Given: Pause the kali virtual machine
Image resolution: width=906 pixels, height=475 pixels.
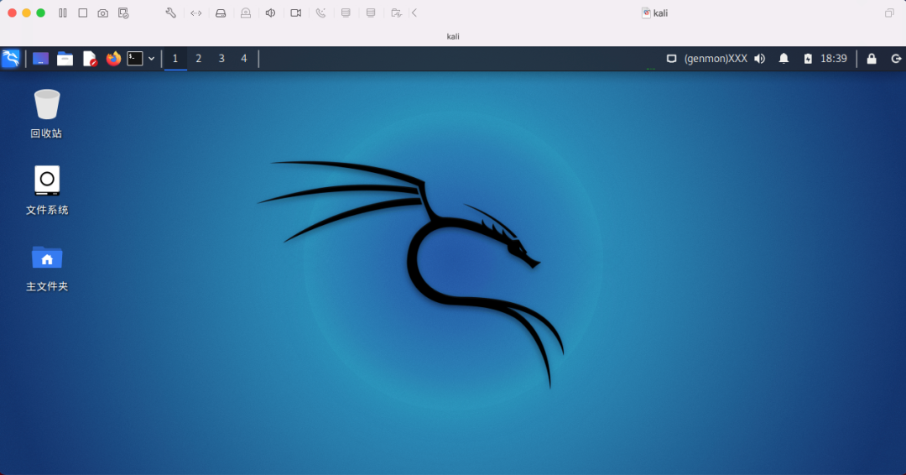Looking at the screenshot, I should tap(62, 13).
